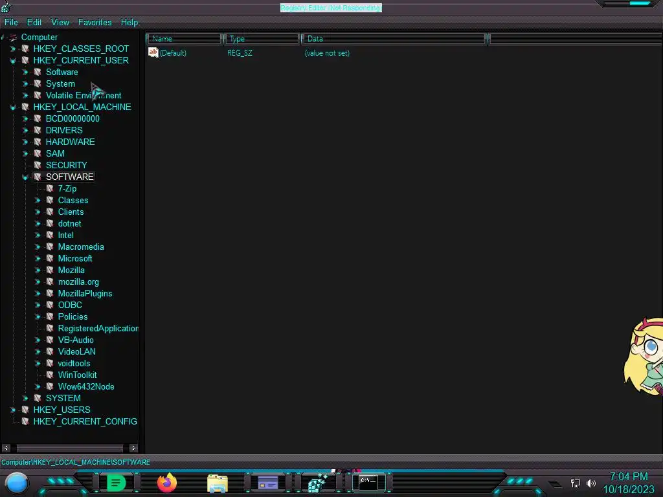Click the volume speaker tray icon
The width and height of the screenshot is (663, 497).
(x=590, y=483)
